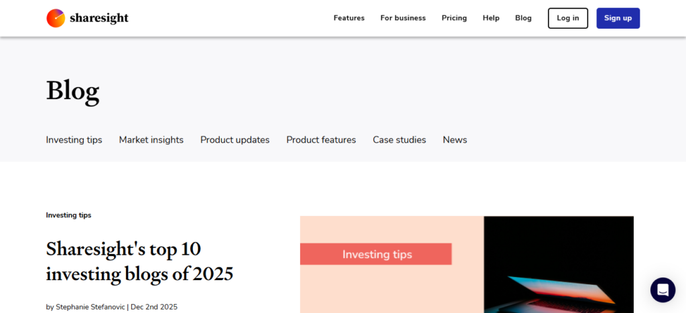
Task: Go to the Pricing page
Action: 454,18
